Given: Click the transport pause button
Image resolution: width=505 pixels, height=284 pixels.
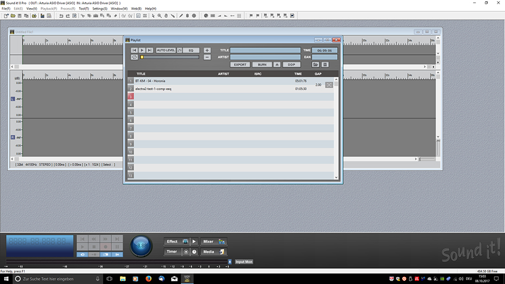Looking at the screenshot, I should click(117, 247).
